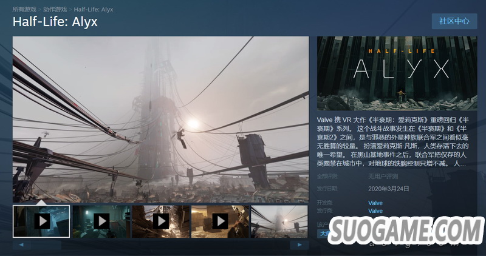Click the game description paragraph
Screen dimensions: 486x256
point(392,142)
